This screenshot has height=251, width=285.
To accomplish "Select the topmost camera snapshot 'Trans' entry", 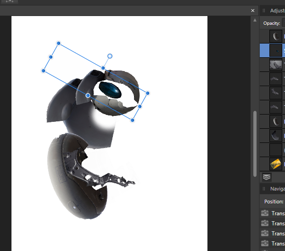I will (273, 213).
